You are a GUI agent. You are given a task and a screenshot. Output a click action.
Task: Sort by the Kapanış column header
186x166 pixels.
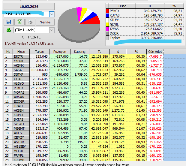tap(80, 52)
